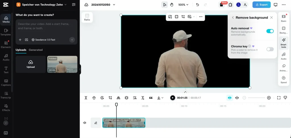Image resolution: width=291 pixels, height=138 pixels.
Task: Open the Audio panel in left sidebar
Action: [x=6, y=57]
